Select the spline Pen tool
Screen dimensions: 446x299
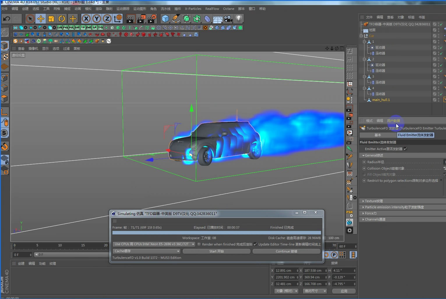click(176, 19)
